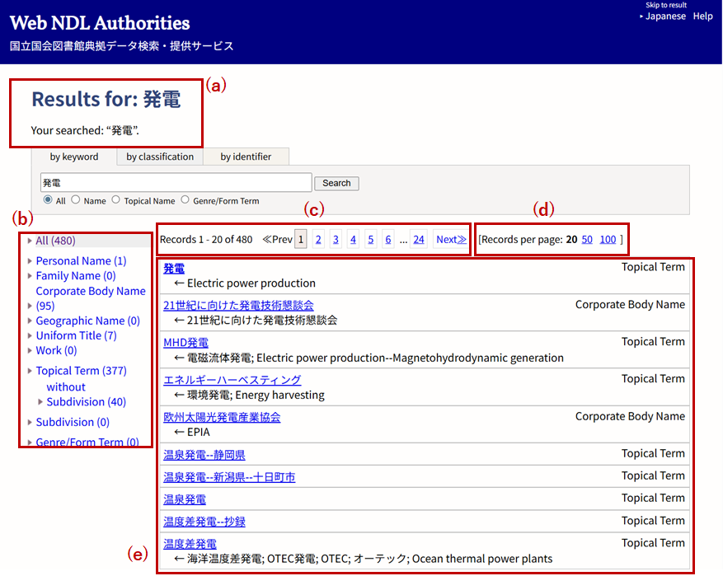Viewport: 723px width, 576px height.
Task: Open the エネルギーハーベスティング record
Action: [232, 380]
